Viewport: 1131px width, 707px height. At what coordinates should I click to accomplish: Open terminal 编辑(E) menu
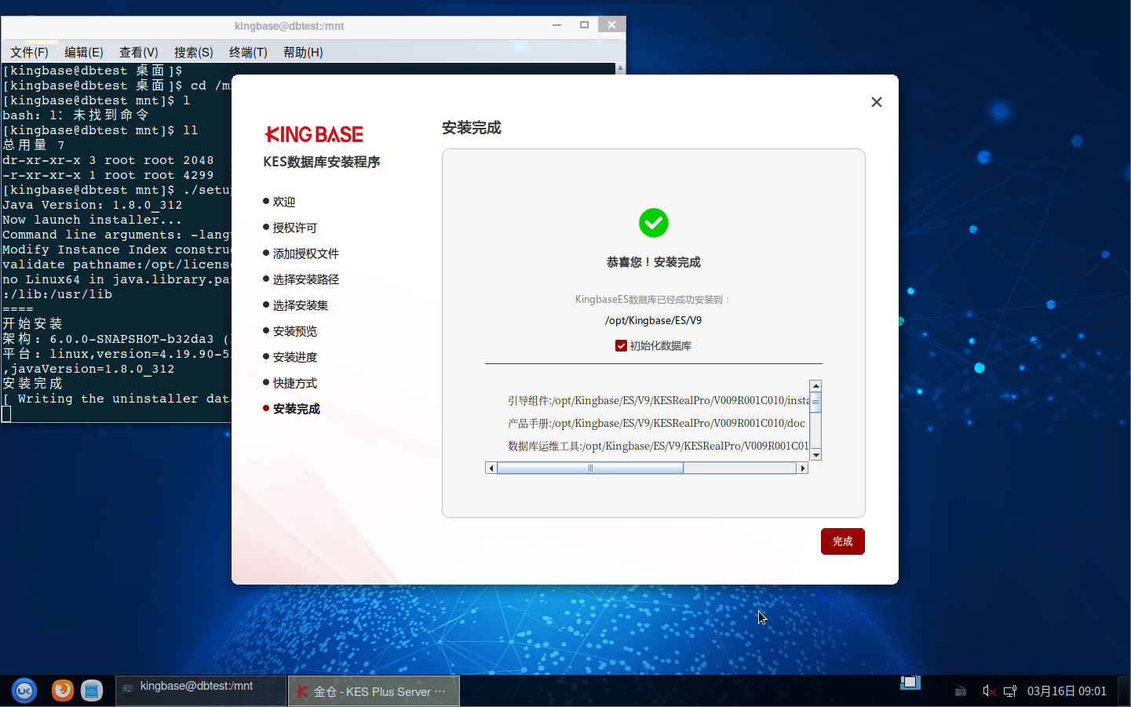point(84,53)
